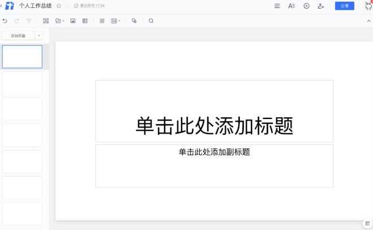Activate the format painter tool
The width and height of the screenshot is (373, 230).
pos(29,21)
